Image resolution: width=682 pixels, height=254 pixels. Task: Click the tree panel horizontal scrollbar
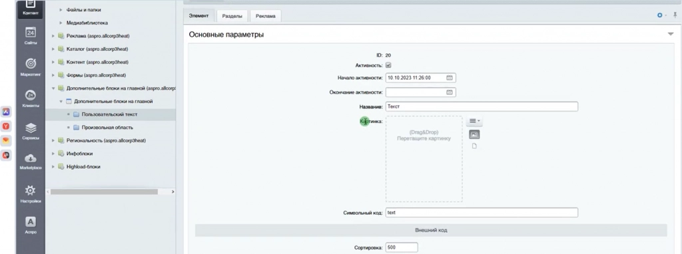click(x=104, y=191)
